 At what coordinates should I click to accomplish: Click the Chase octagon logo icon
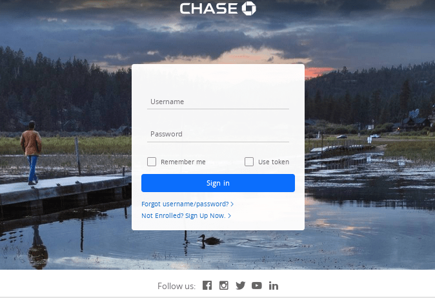click(249, 8)
